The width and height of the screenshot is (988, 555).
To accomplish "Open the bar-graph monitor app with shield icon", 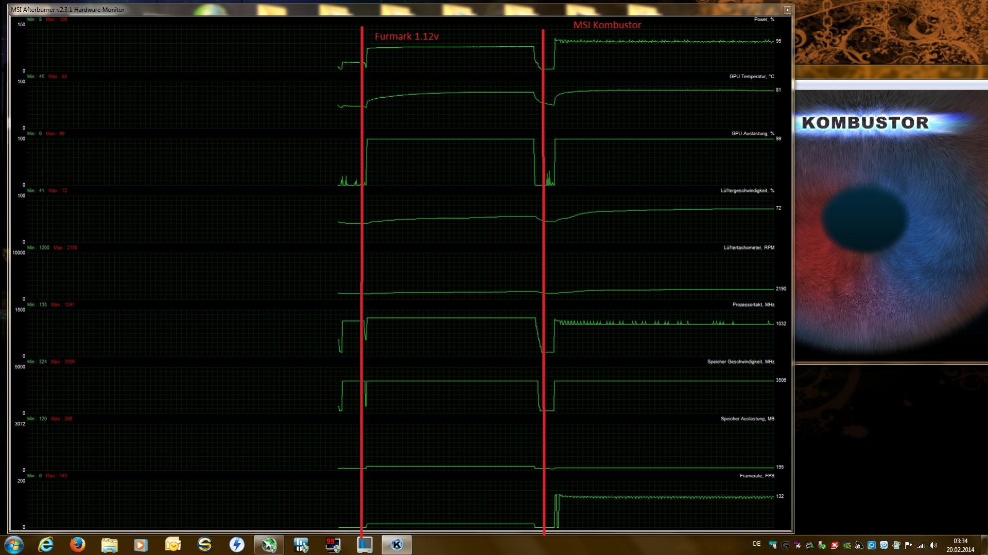I will click(x=301, y=545).
